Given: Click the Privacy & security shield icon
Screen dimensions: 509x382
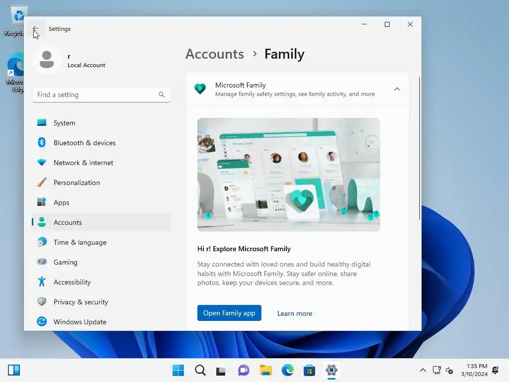Looking at the screenshot, I should 42,301.
